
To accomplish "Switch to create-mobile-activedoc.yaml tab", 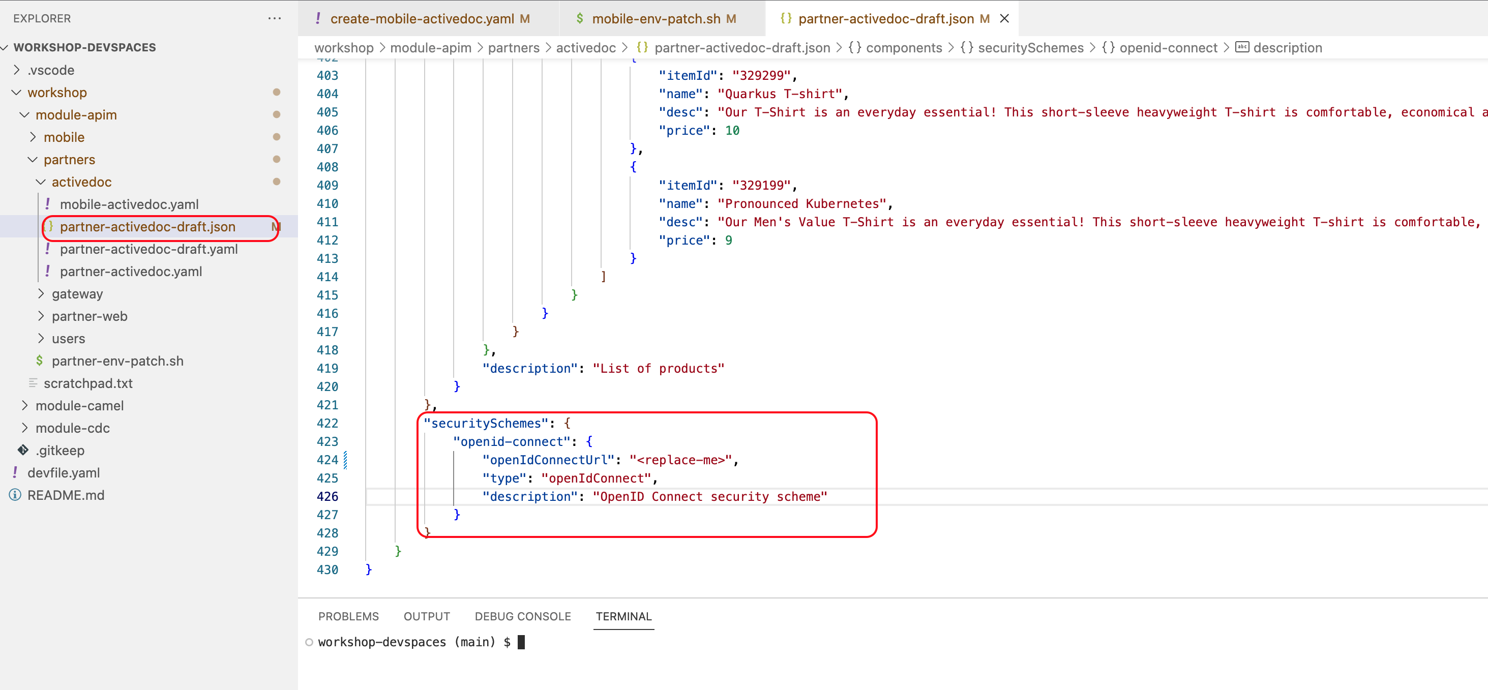I will click(x=429, y=18).
